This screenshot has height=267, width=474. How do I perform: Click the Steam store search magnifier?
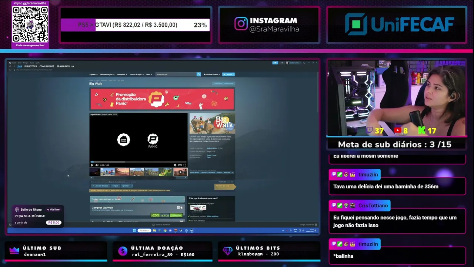(198, 74)
